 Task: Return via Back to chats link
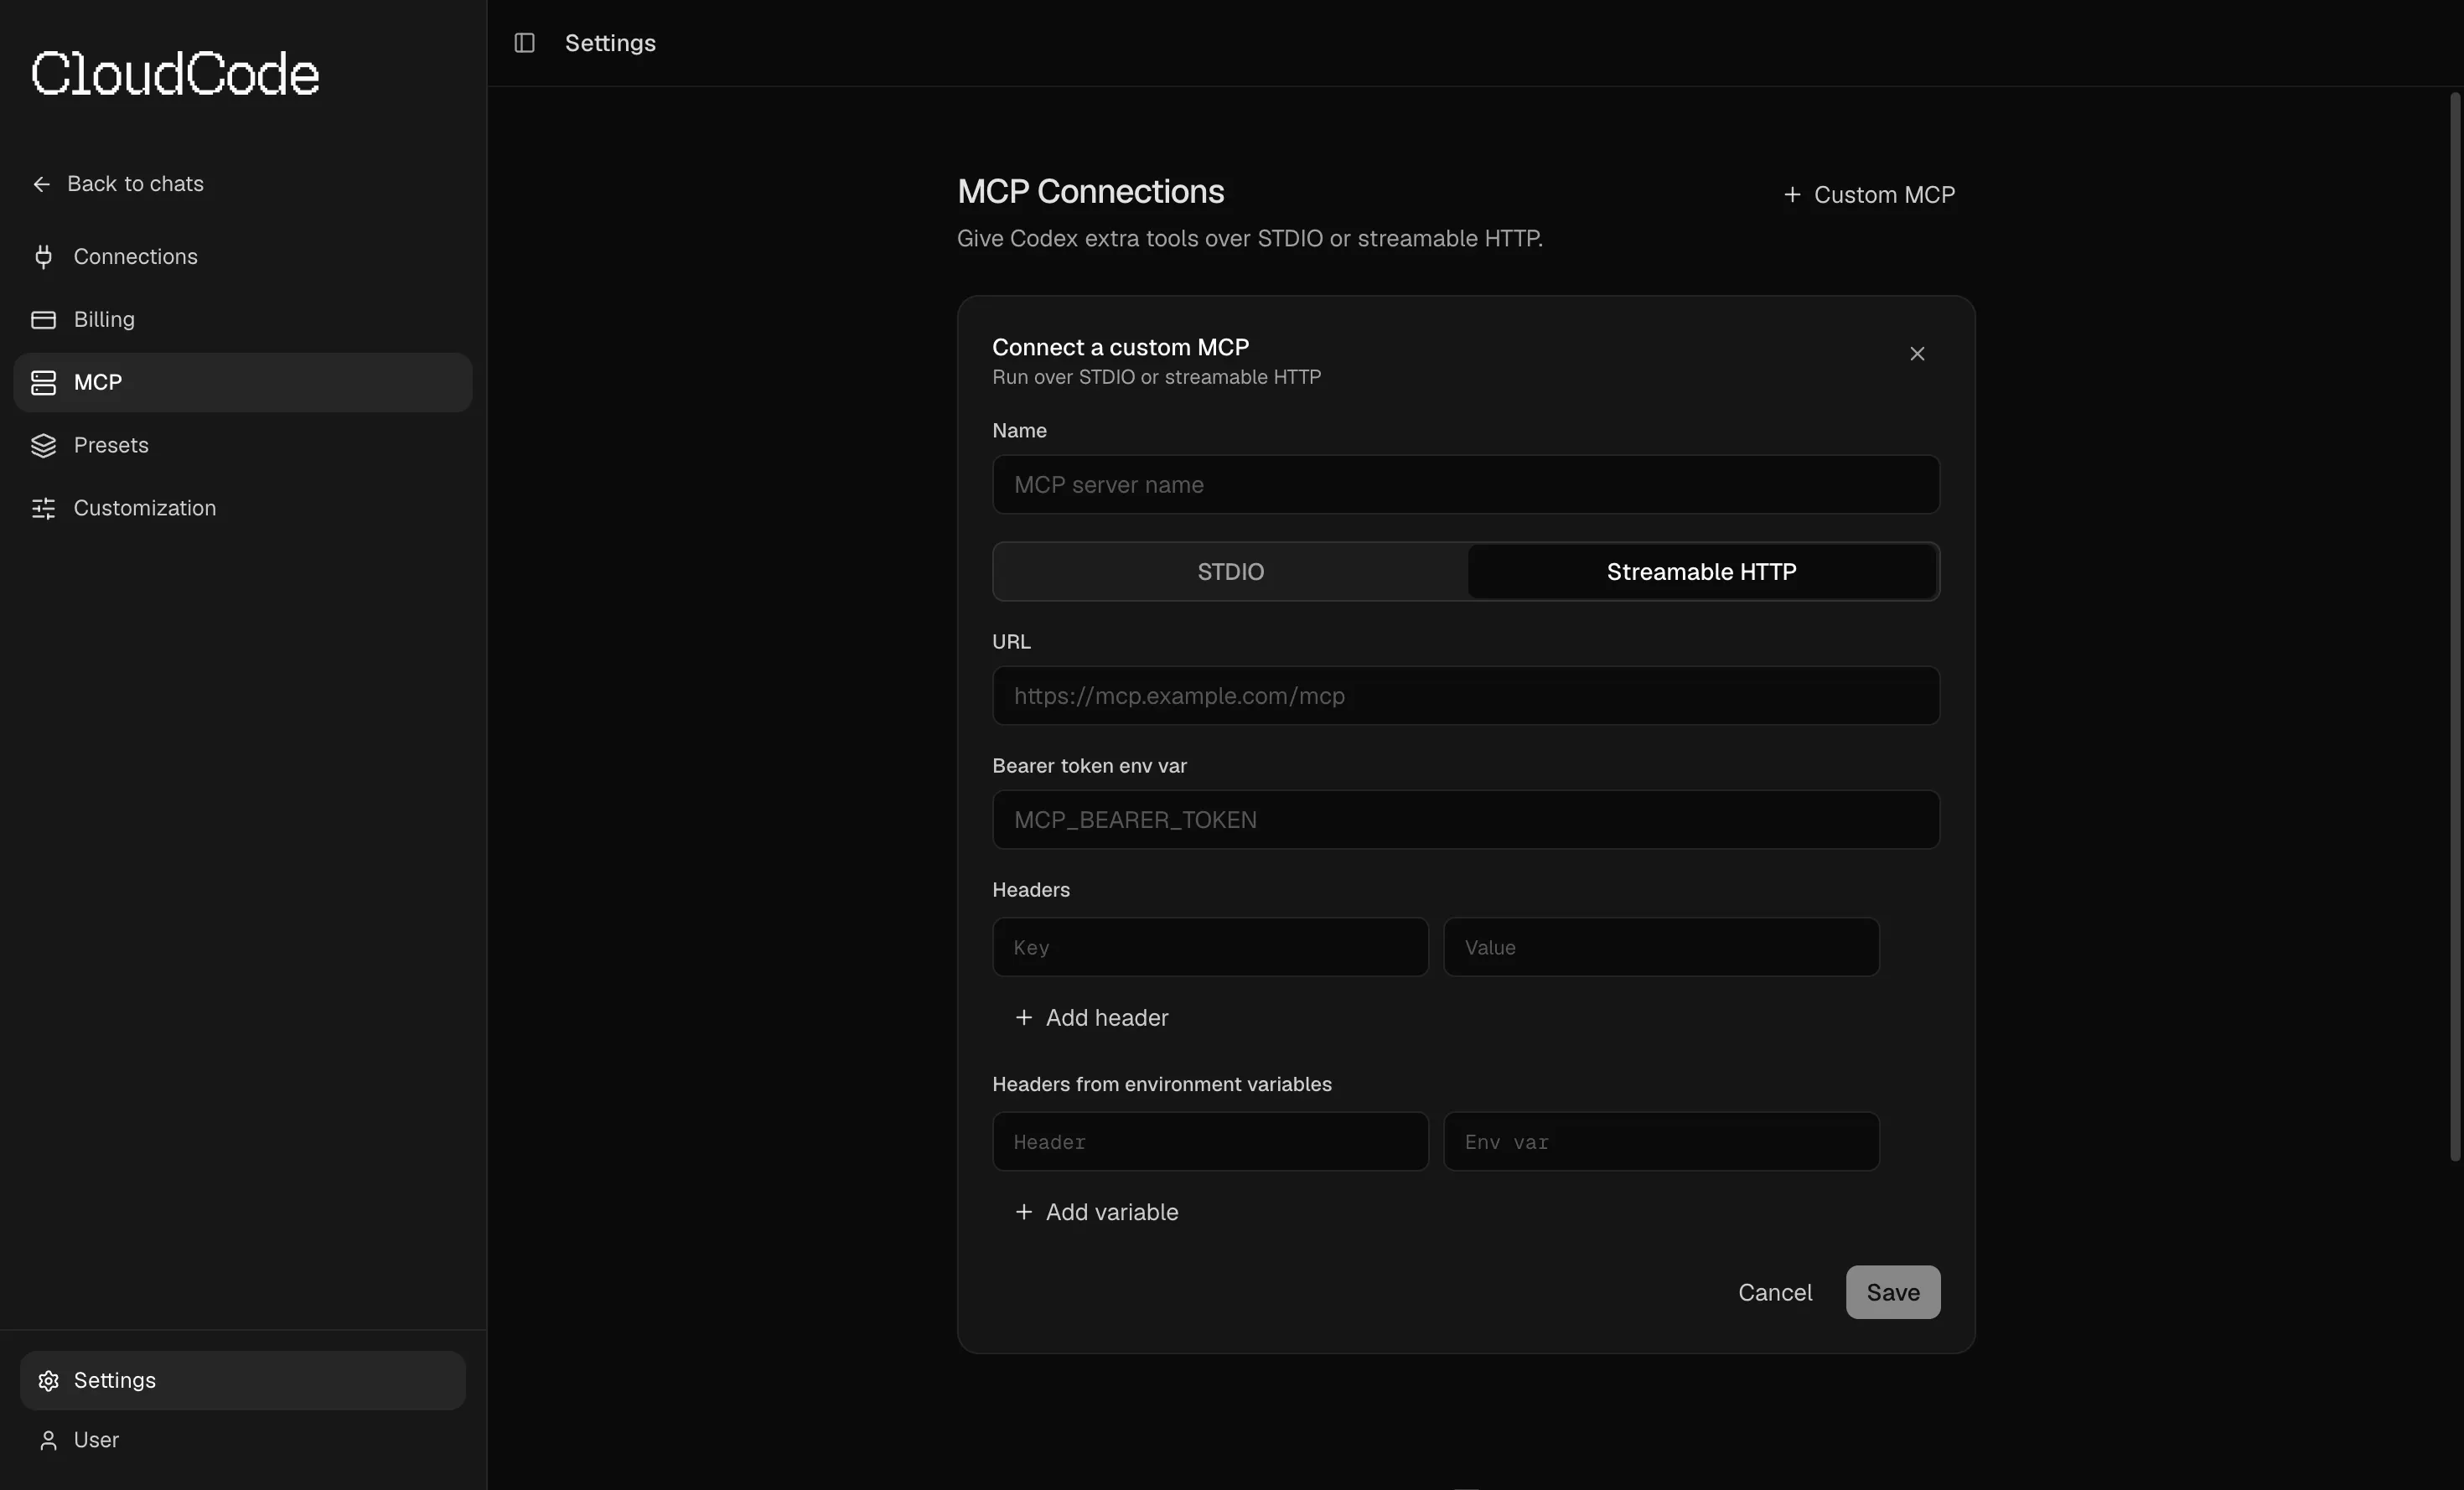[118, 184]
